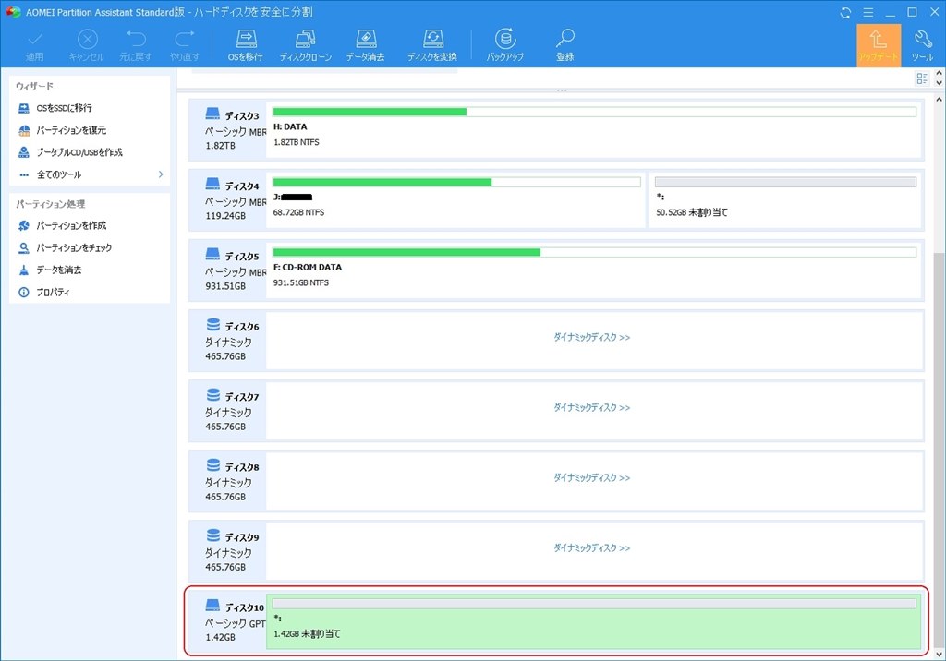Open the Wipe Data (データ消去) tool

(x=366, y=45)
